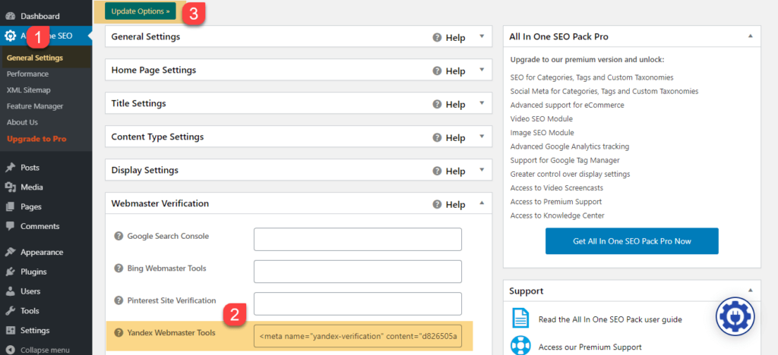Click help icon beside Google Search Console
778x355 pixels.
(119, 236)
